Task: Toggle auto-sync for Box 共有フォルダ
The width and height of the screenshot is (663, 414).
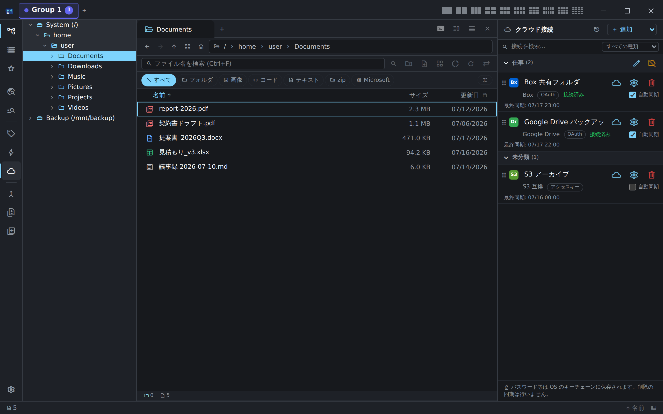Action: [x=632, y=95]
